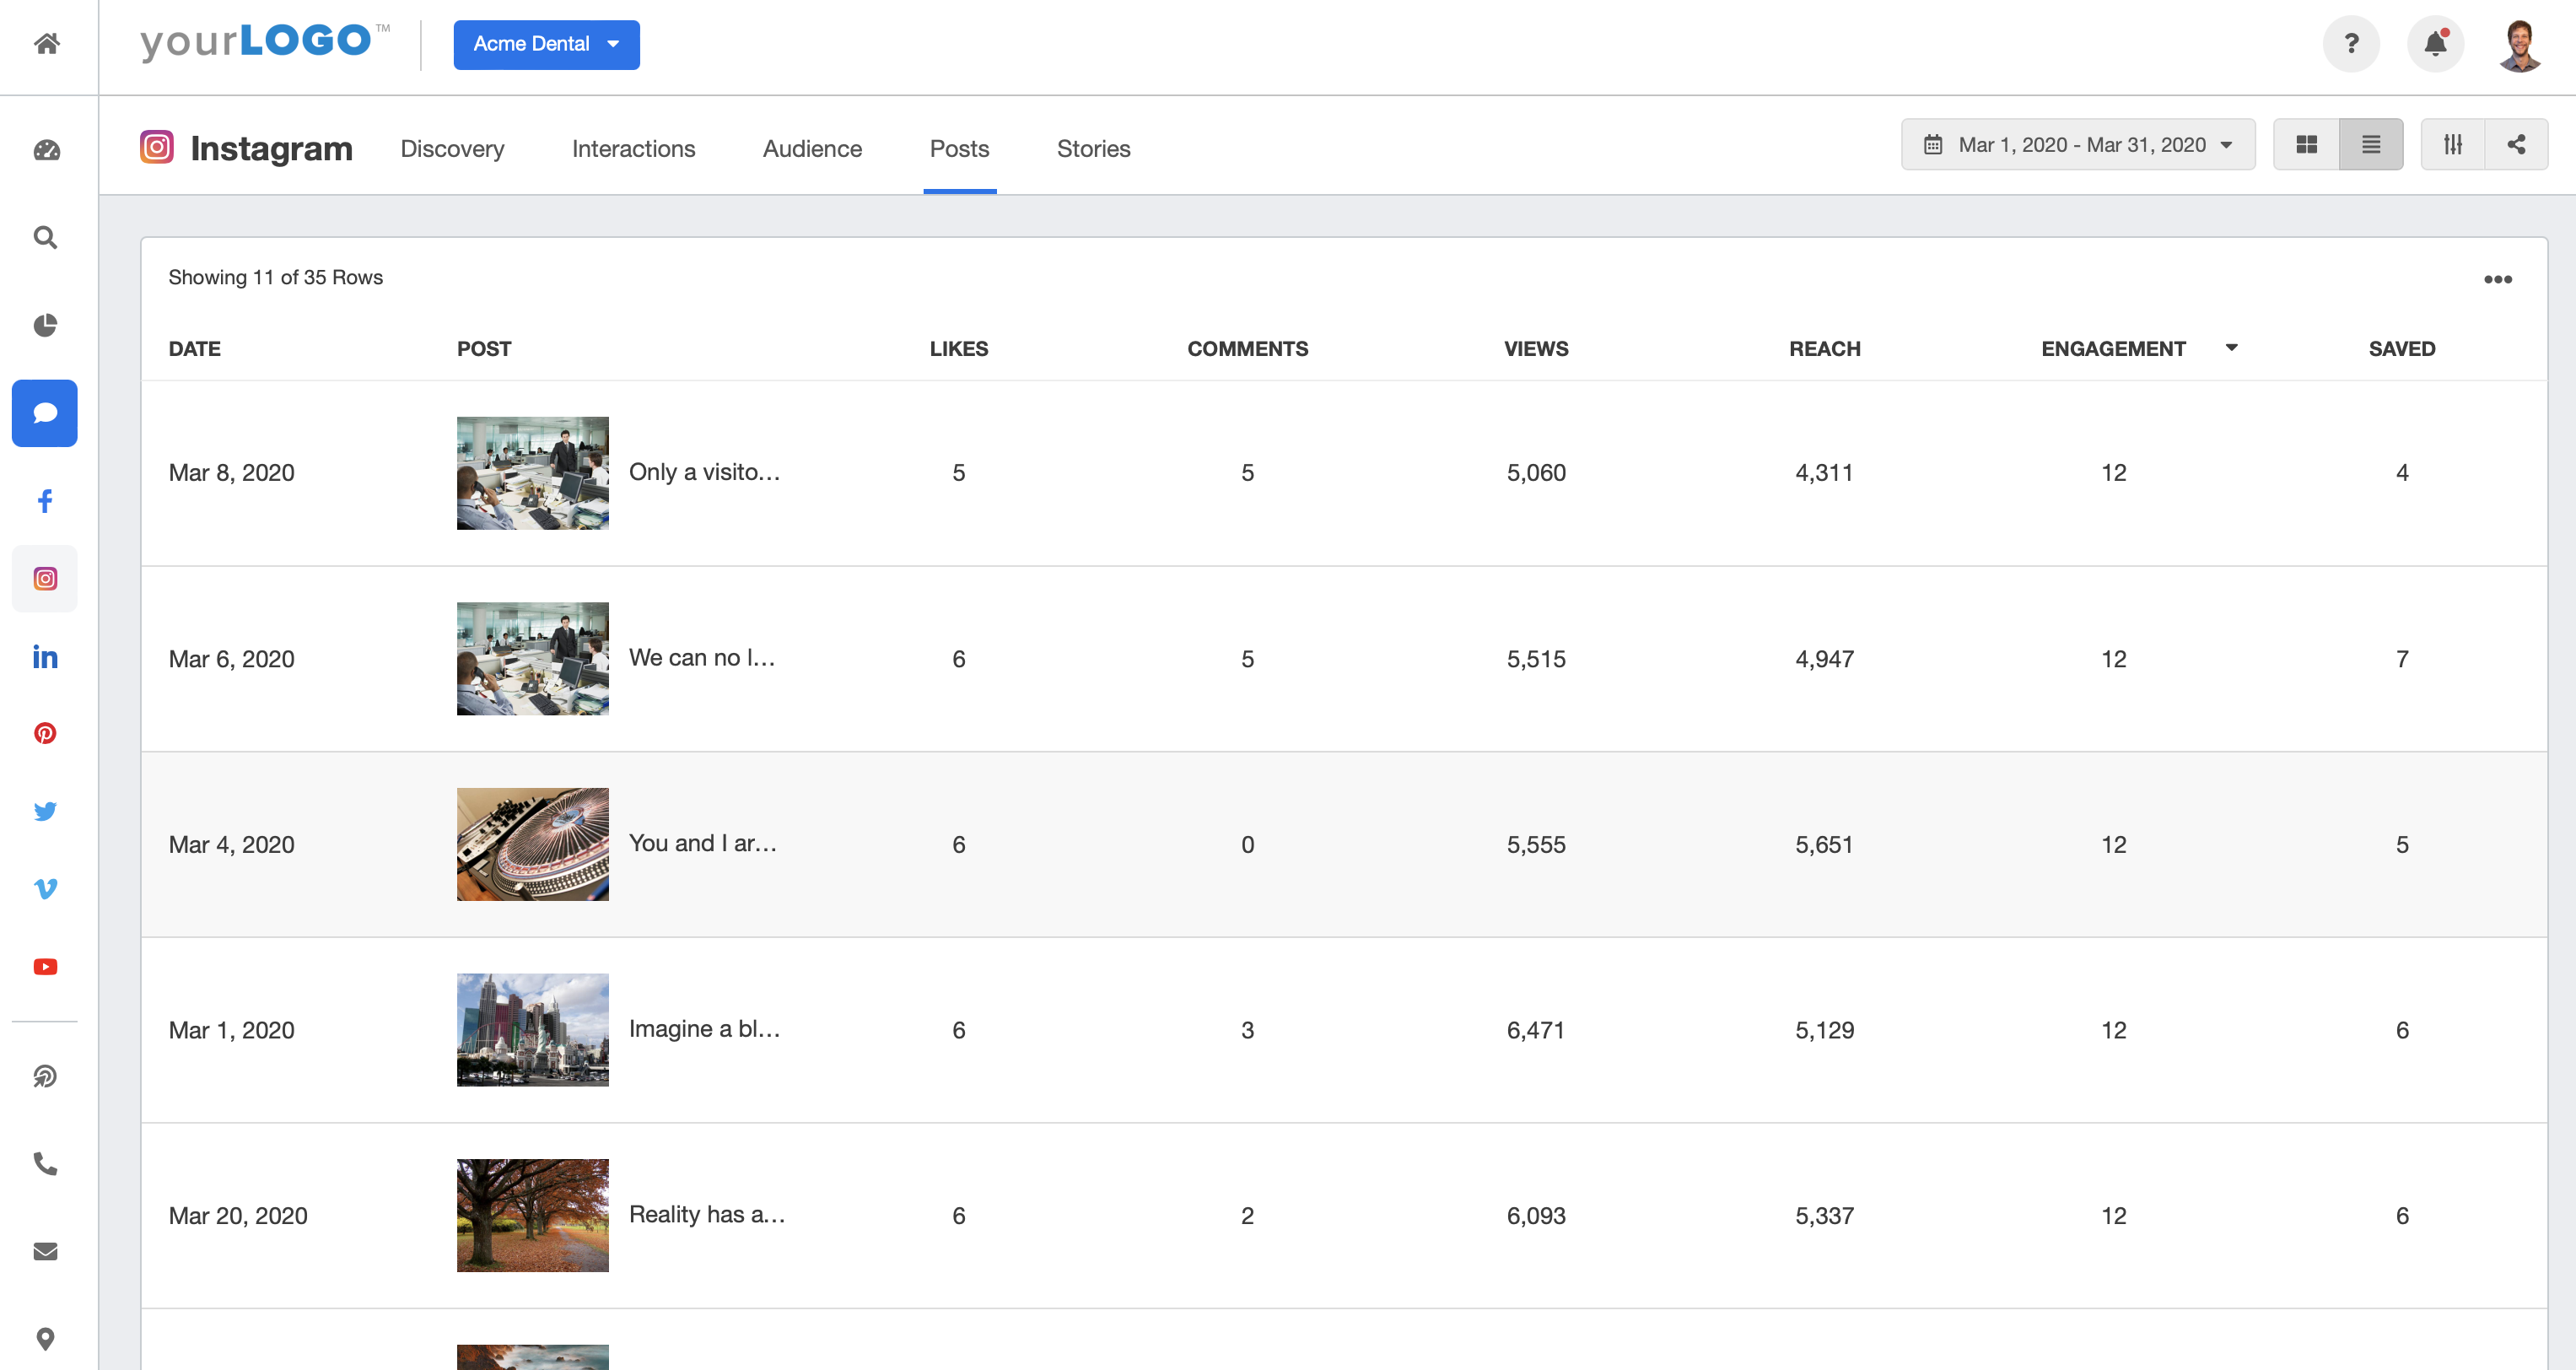Viewport: 2576px width, 1370px height.
Task: Open the dashboard gauge icon in sidebar
Action: pos(46,150)
